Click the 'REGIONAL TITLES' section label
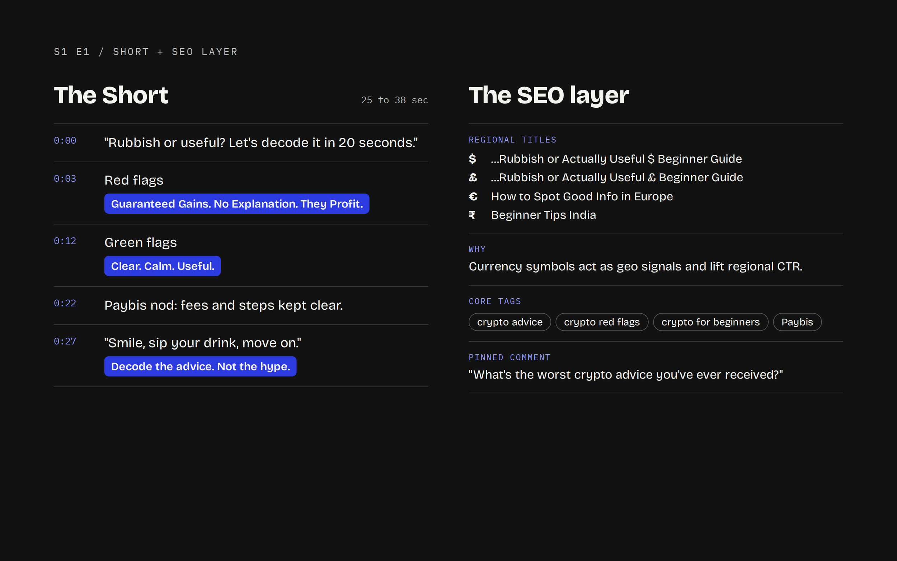The image size is (897, 561). (512, 140)
